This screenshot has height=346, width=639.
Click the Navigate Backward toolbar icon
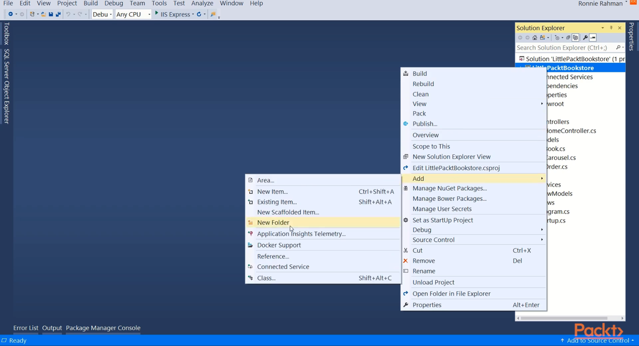11,14
